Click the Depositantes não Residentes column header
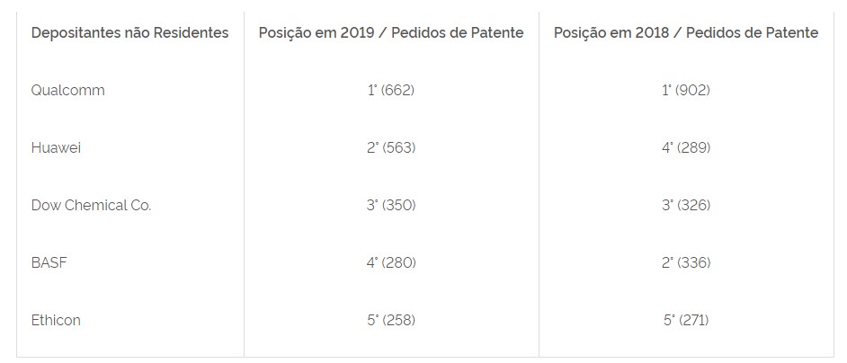This screenshot has height=363, width=847. 129,33
